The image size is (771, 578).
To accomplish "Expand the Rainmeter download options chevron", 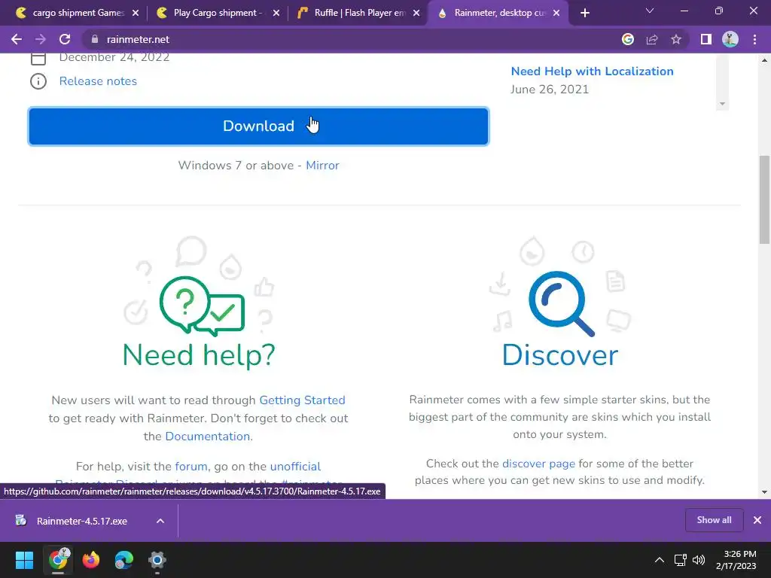I will 160,521.
